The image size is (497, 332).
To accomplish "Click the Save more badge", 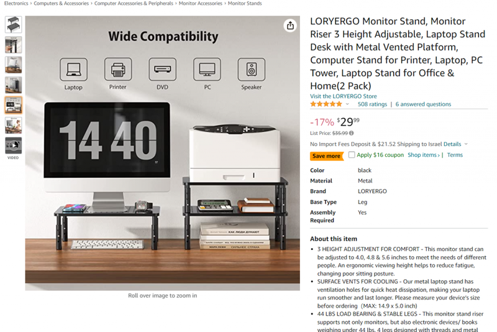I will (x=327, y=155).
